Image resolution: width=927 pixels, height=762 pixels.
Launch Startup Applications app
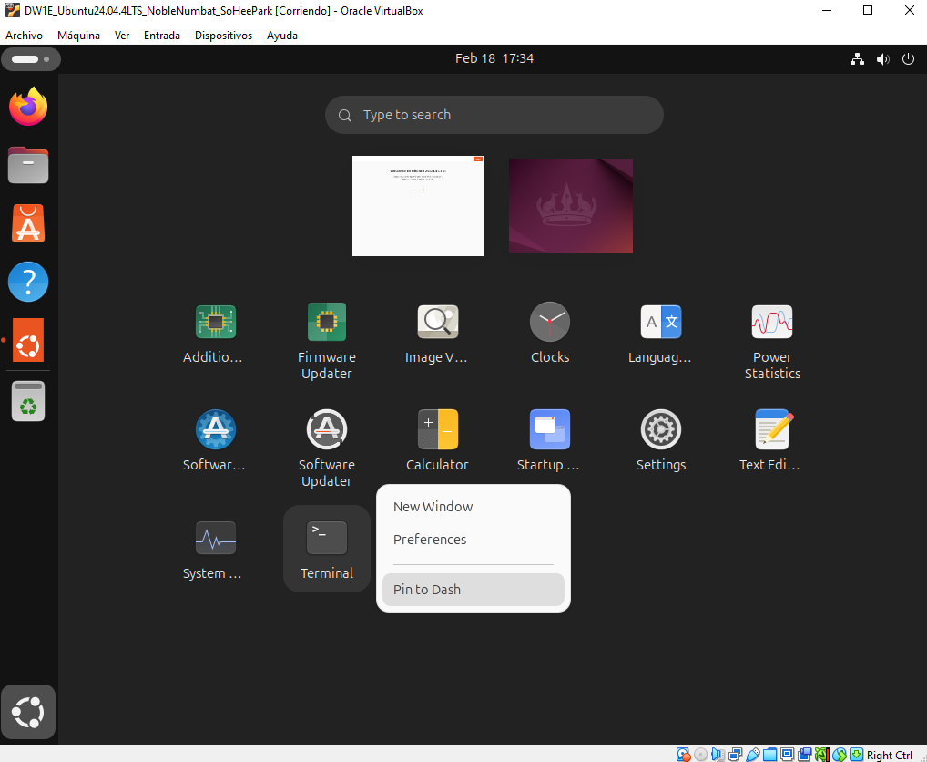pos(550,429)
